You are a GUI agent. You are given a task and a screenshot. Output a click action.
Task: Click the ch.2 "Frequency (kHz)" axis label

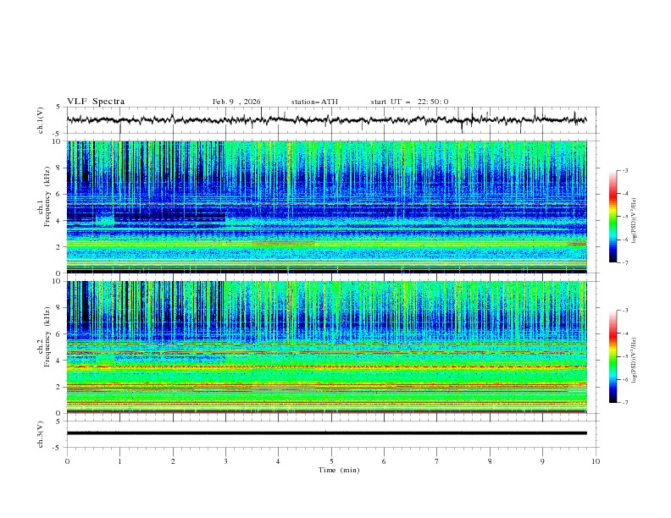click(47, 337)
